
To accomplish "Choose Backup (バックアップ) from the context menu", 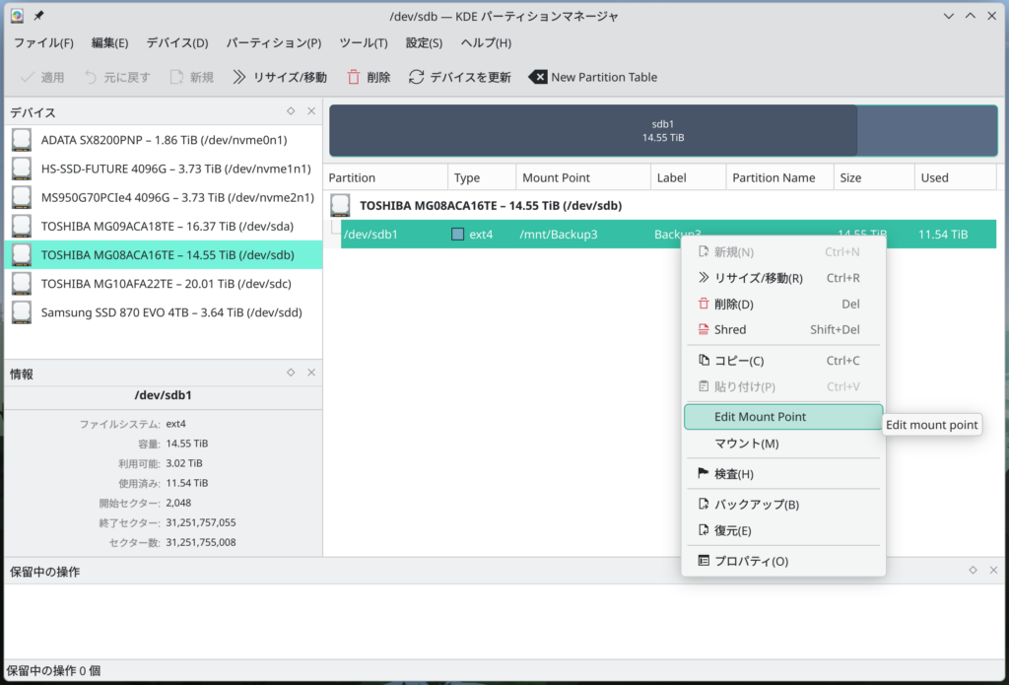I will [756, 505].
